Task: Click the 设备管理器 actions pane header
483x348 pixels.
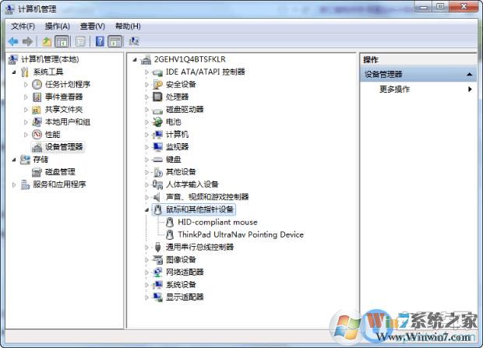Action: pos(418,74)
